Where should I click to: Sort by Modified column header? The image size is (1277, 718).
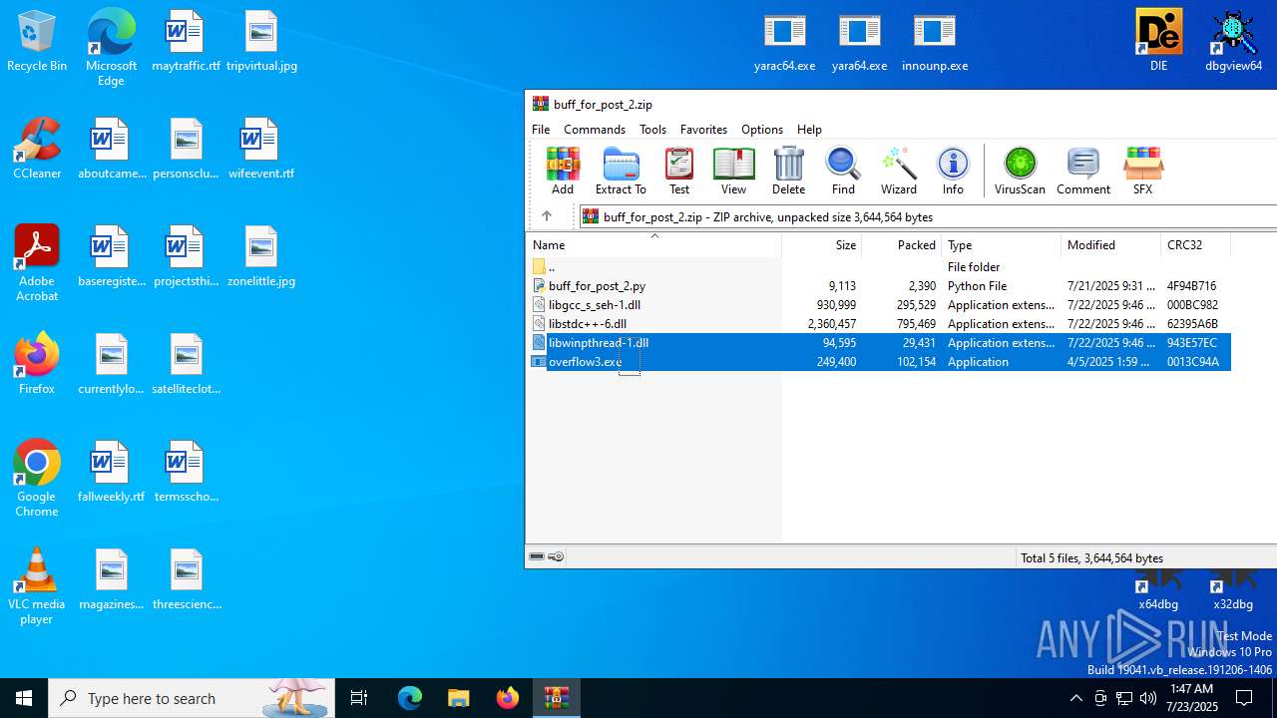point(1110,245)
